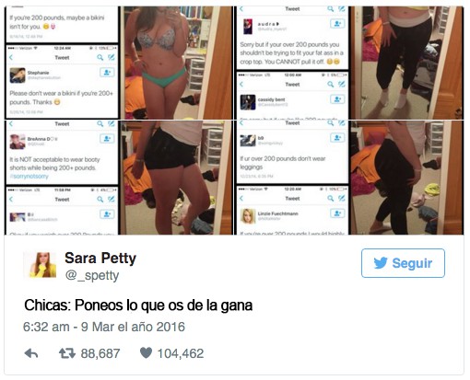The image size is (470, 380).
Task: Open the tweet timestamp 9 Mar 2016
Action: (104, 327)
